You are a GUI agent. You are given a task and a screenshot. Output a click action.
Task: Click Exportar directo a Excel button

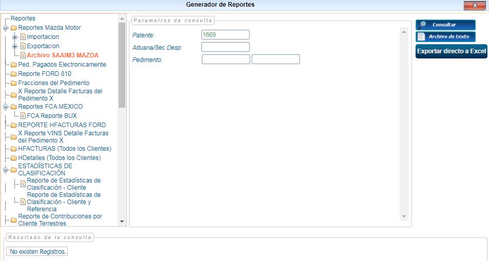pyautogui.click(x=452, y=51)
